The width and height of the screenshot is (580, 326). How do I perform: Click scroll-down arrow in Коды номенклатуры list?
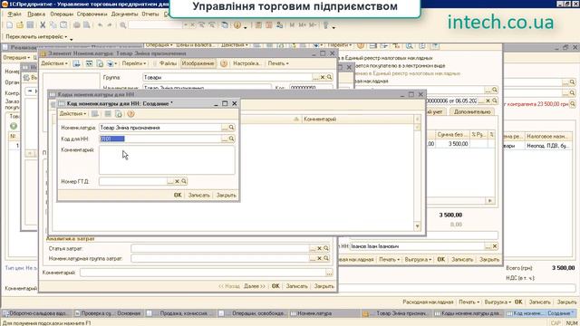pos(417,225)
